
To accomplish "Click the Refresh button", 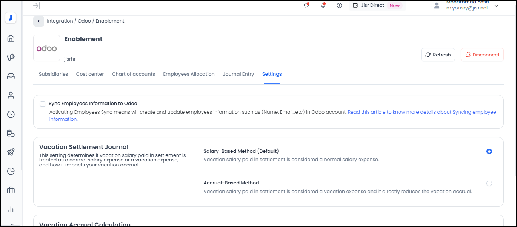I will tap(438, 55).
